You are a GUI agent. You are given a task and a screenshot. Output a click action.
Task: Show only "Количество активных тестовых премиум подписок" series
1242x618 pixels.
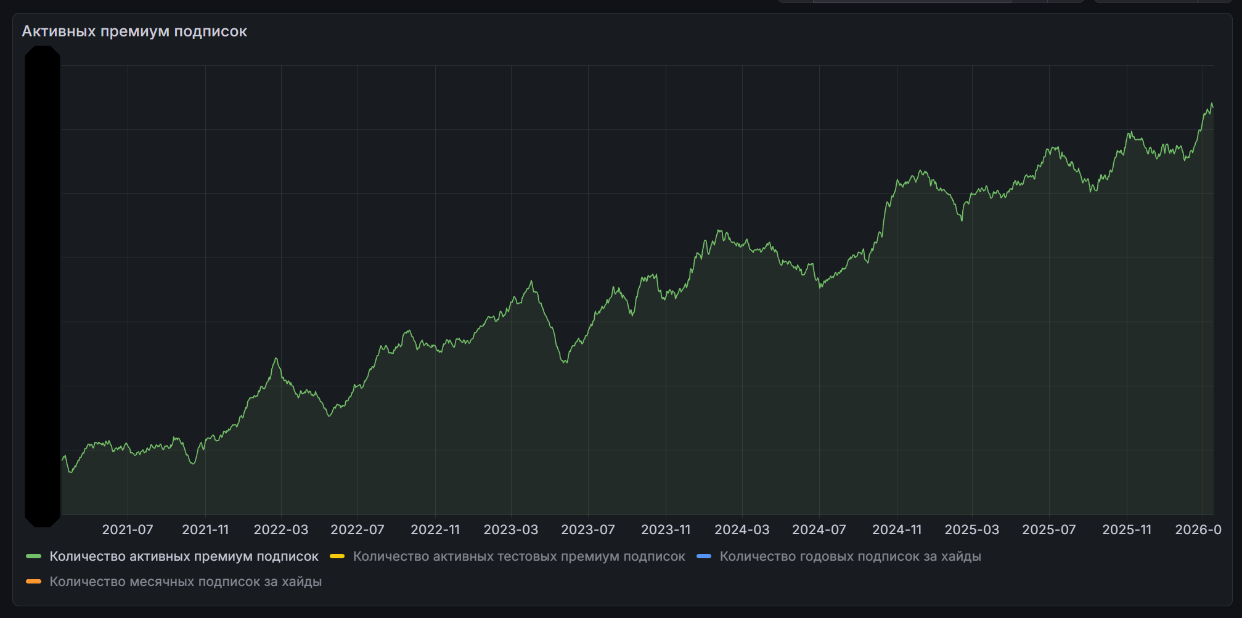[518, 556]
